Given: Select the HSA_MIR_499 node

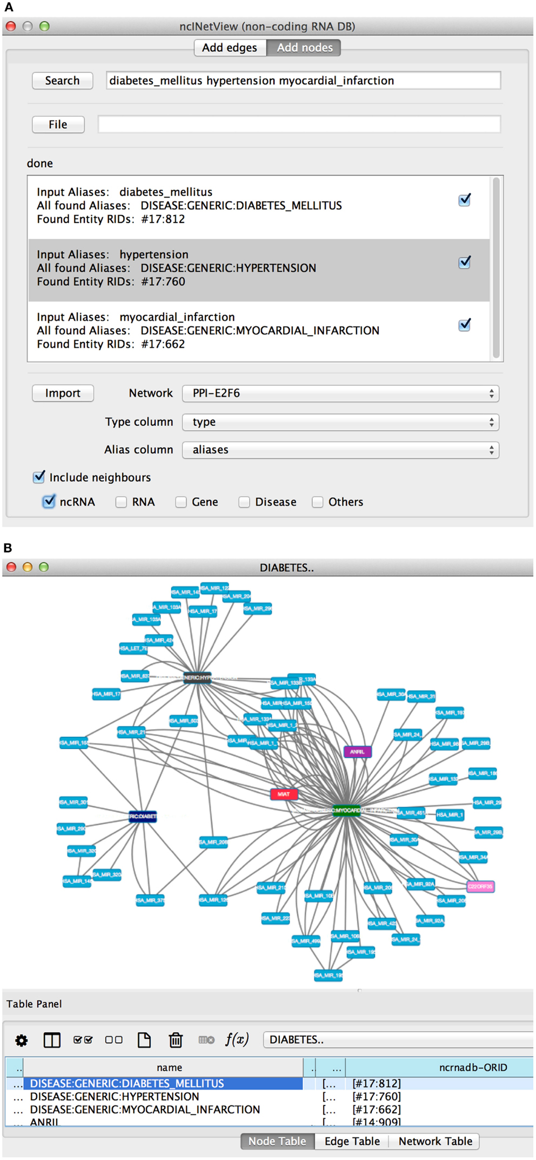Looking at the screenshot, I should point(306,941).
